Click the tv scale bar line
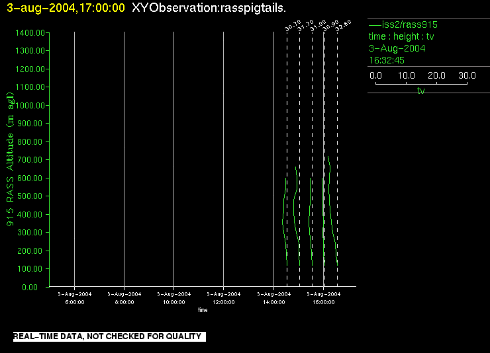 (x=421, y=84)
